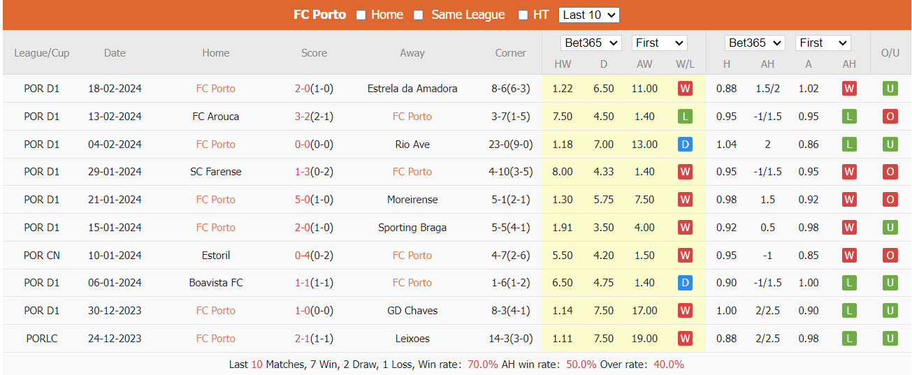The image size is (912, 375).
Task: Open the Last 10 matches dropdown
Action: tap(589, 15)
